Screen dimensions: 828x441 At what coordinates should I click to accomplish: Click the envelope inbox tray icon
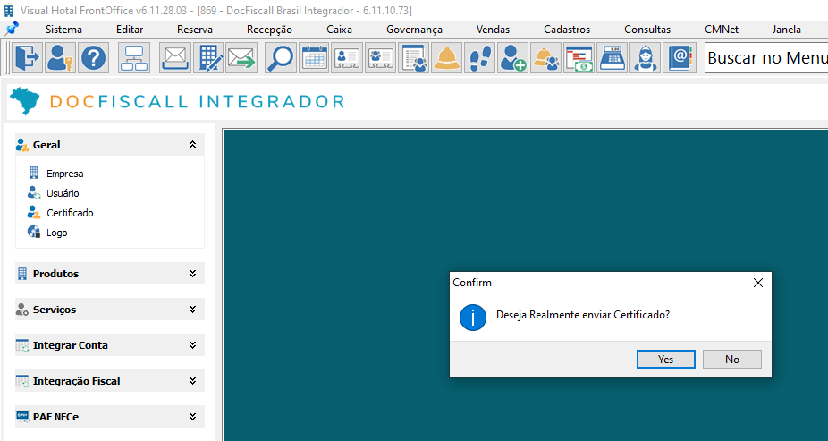[x=175, y=58]
